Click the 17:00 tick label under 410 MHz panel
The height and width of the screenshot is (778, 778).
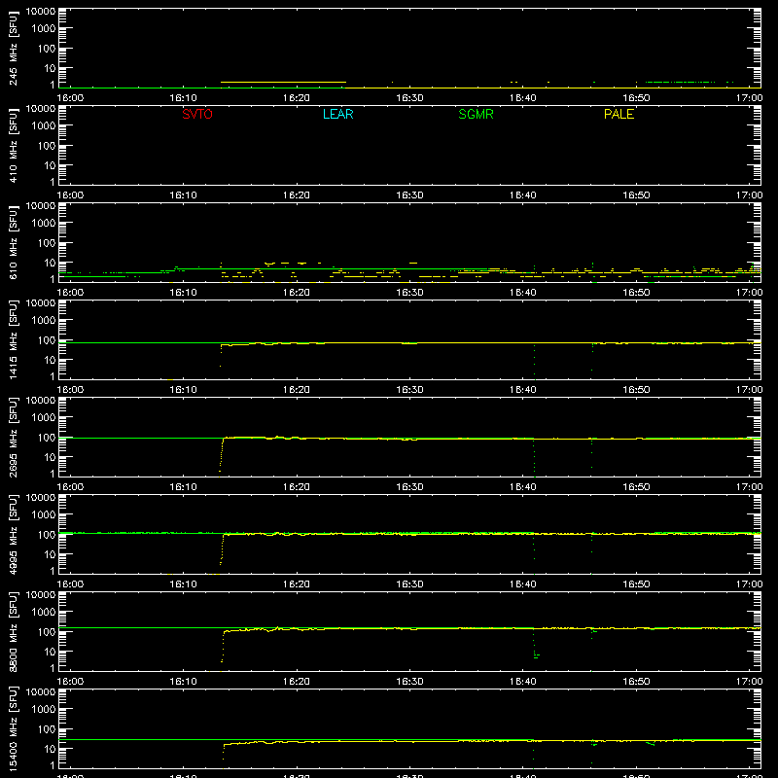[749, 195]
